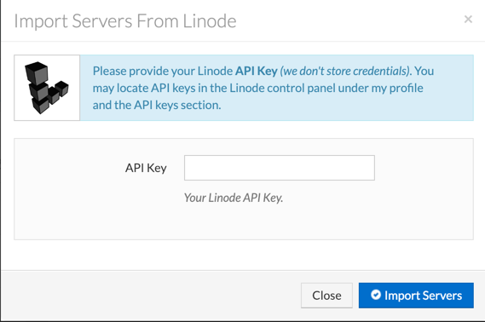Click the gray Close button
The height and width of the screenshot is (322, 485).
tap(326, 296)
